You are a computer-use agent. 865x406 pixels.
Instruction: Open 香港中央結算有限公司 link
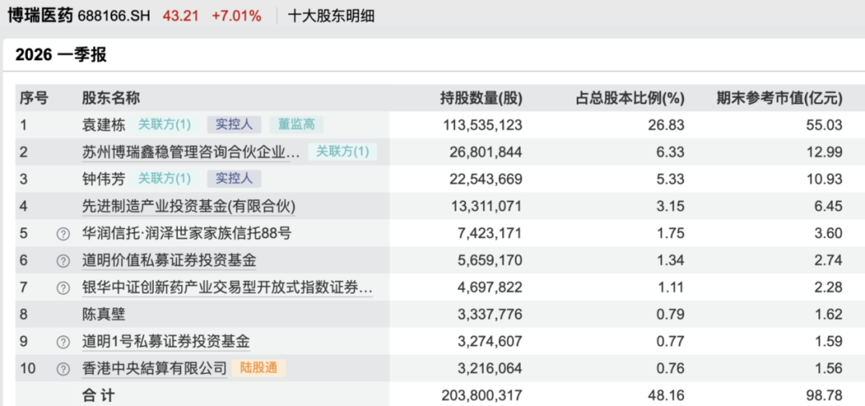[155, 368]
